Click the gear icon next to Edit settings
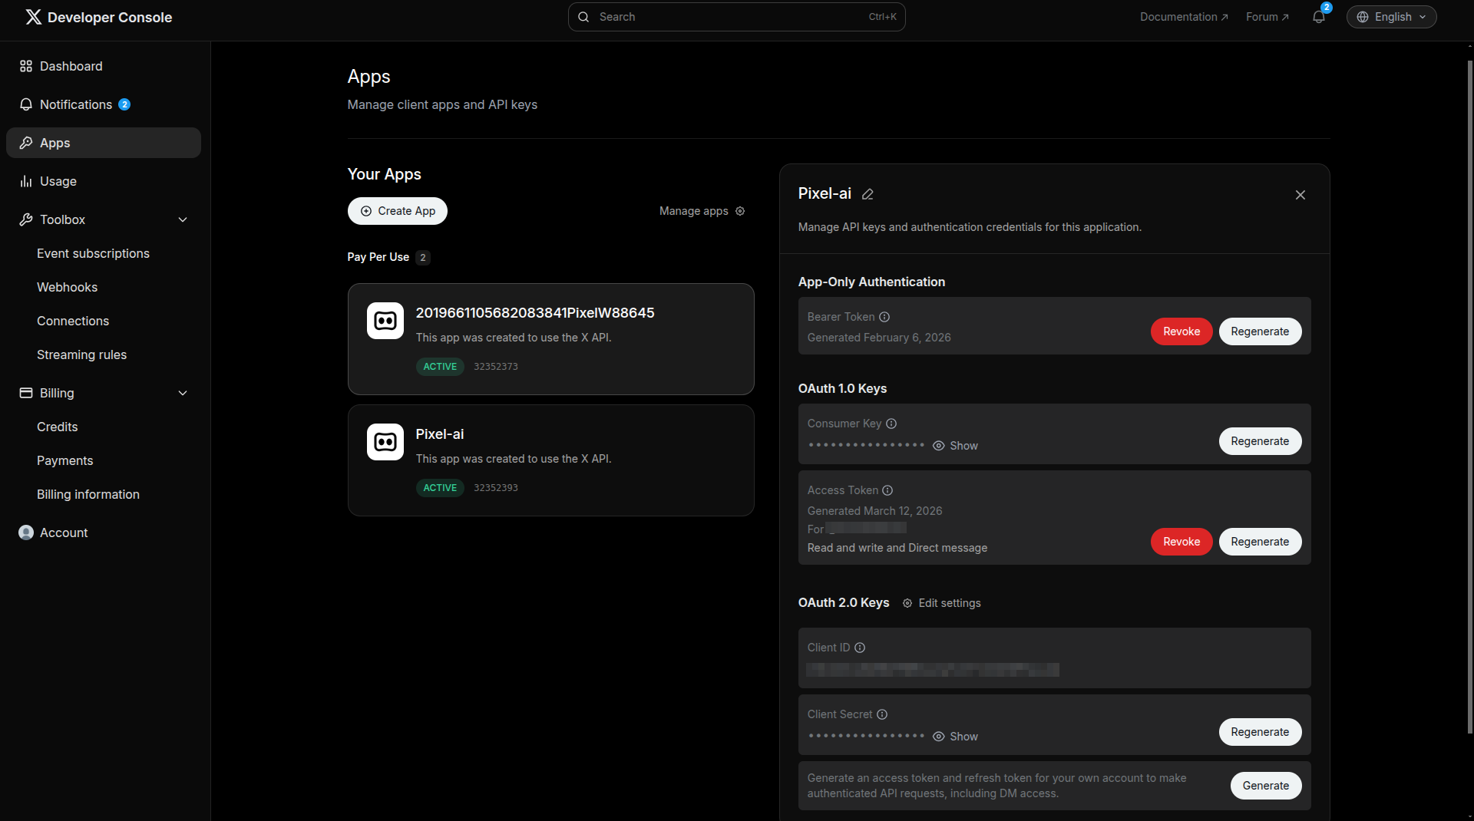 point(907,603)
